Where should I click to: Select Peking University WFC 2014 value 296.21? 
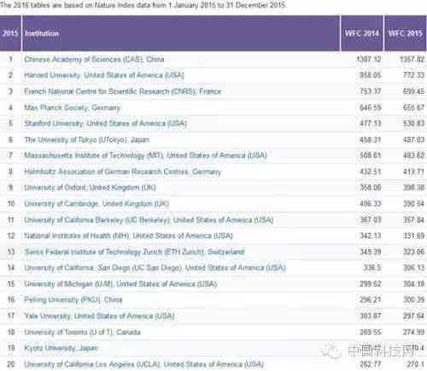point(371,300)
